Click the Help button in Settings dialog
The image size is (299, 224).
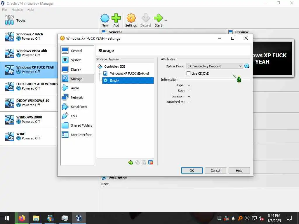click(x=239, y=170)
